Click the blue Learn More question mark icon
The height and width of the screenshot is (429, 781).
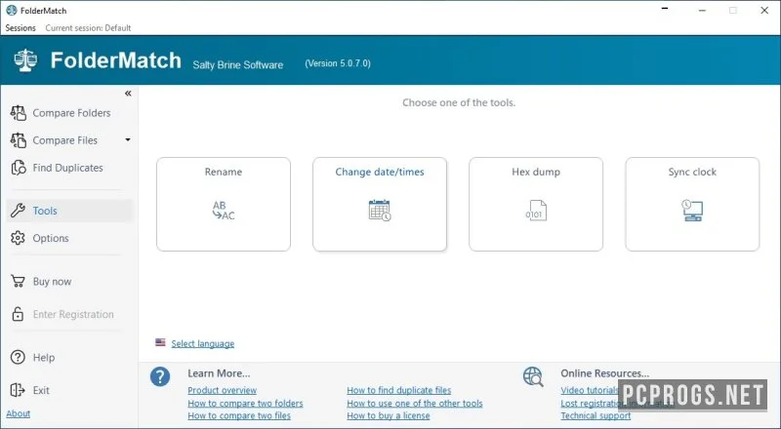click(x=160, y=377)
